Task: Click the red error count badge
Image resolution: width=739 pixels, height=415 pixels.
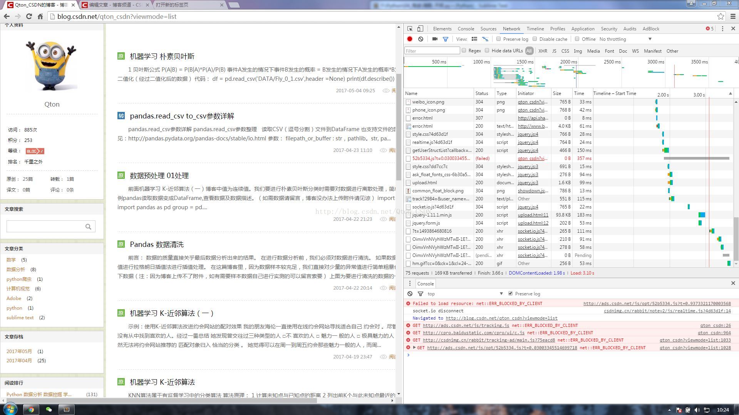Action: click(x=709, y=28)
